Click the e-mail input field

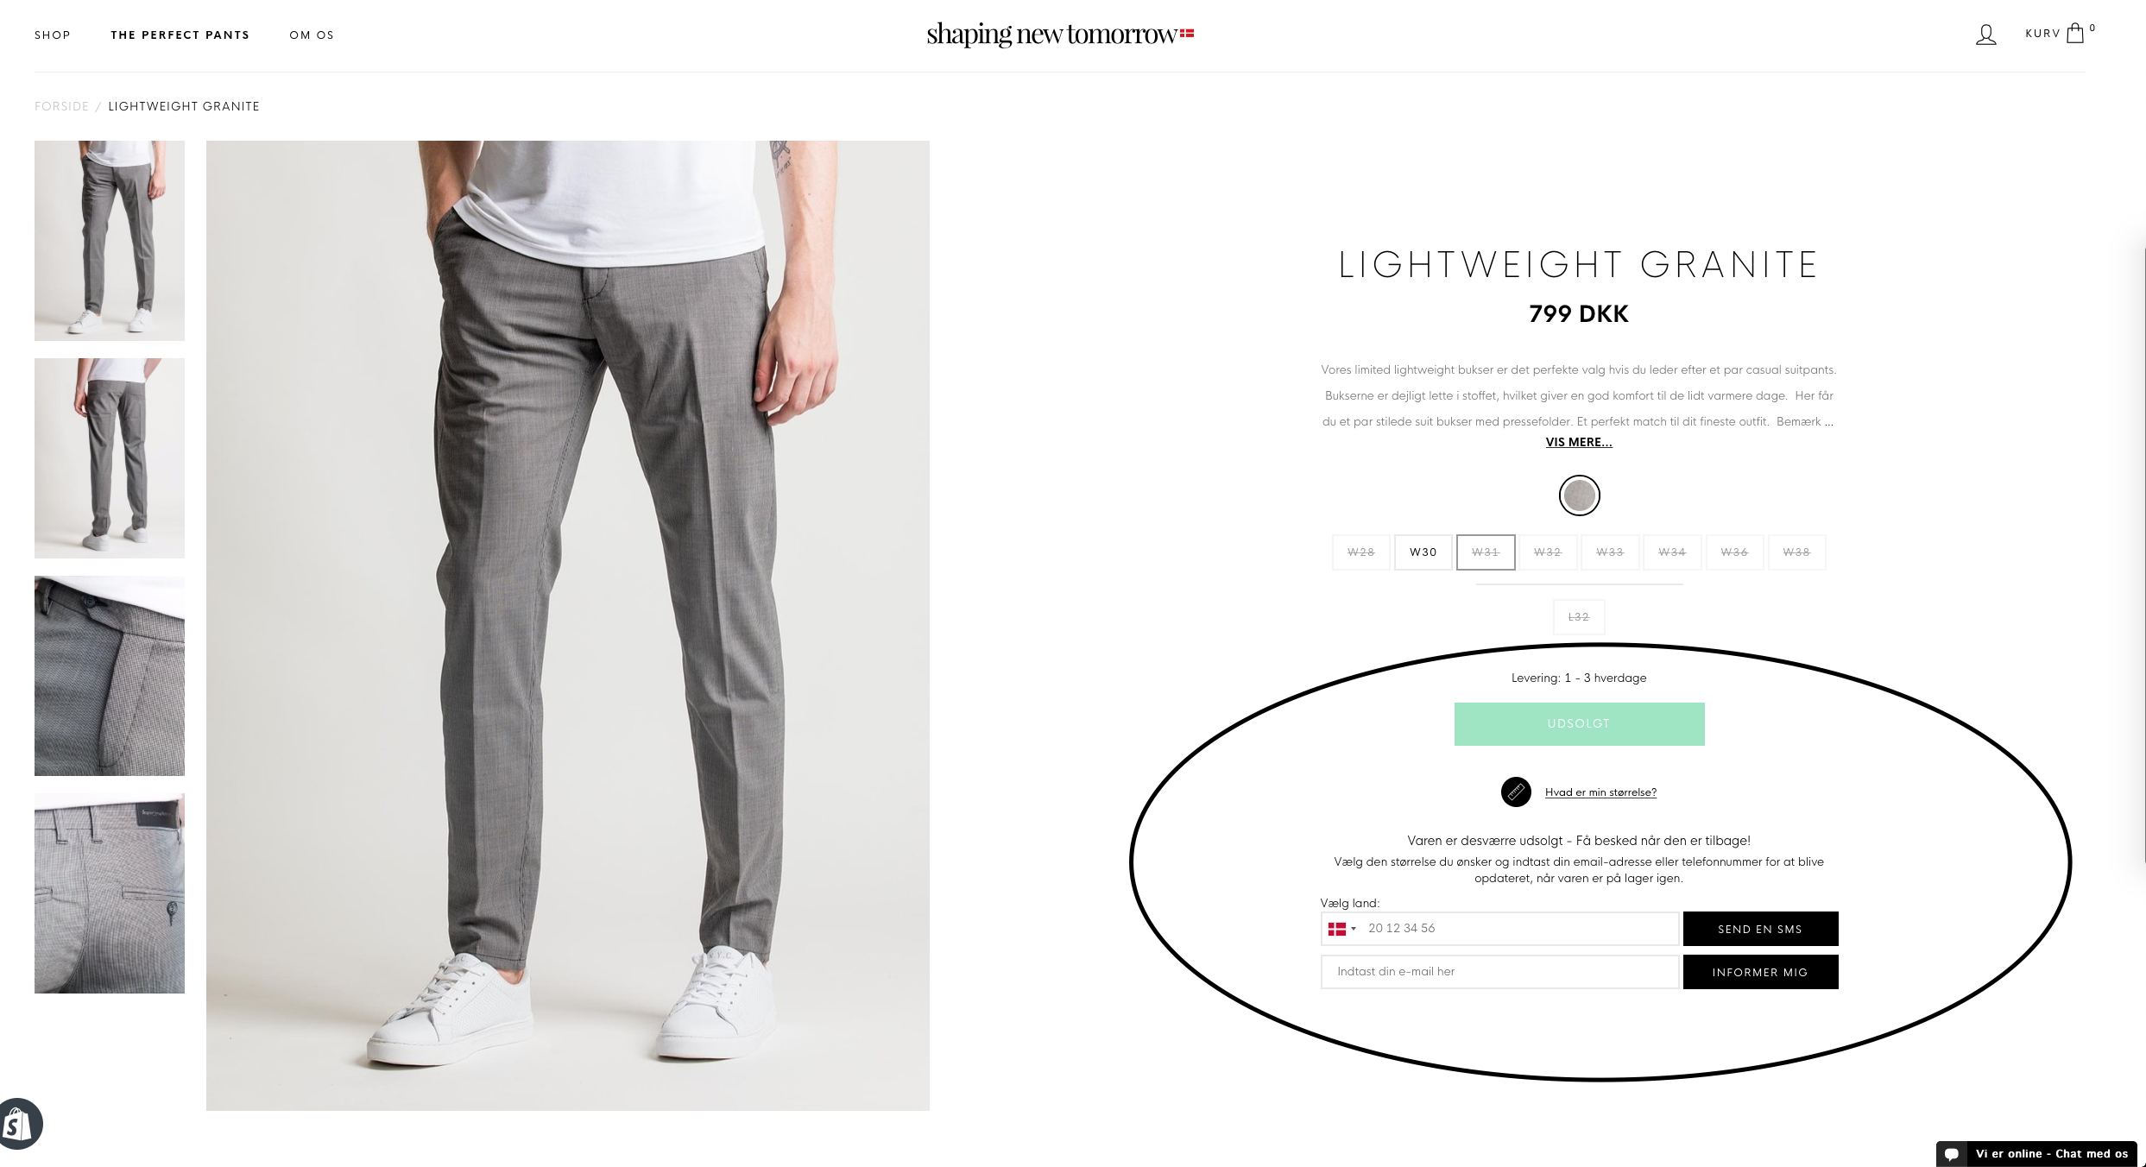tap(1499, 972)
